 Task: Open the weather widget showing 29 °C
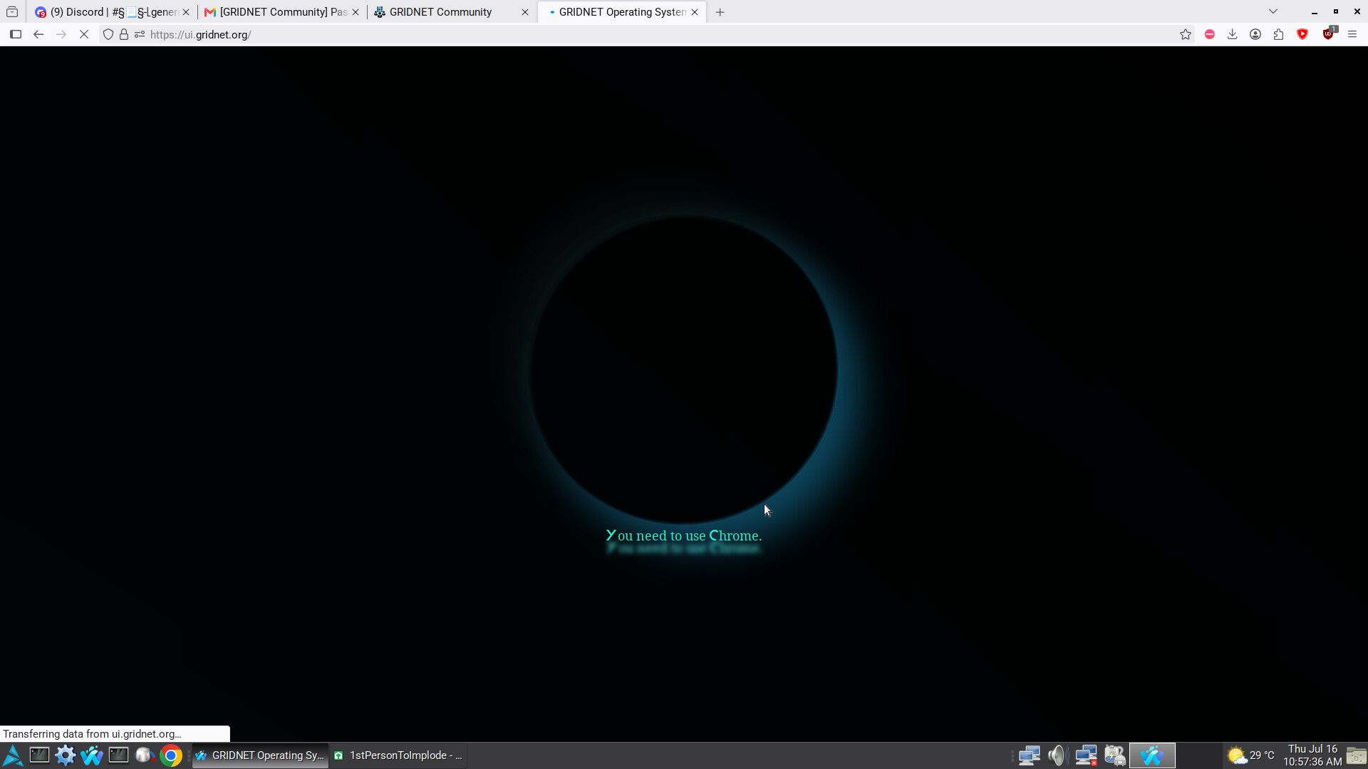point(1251,755)
